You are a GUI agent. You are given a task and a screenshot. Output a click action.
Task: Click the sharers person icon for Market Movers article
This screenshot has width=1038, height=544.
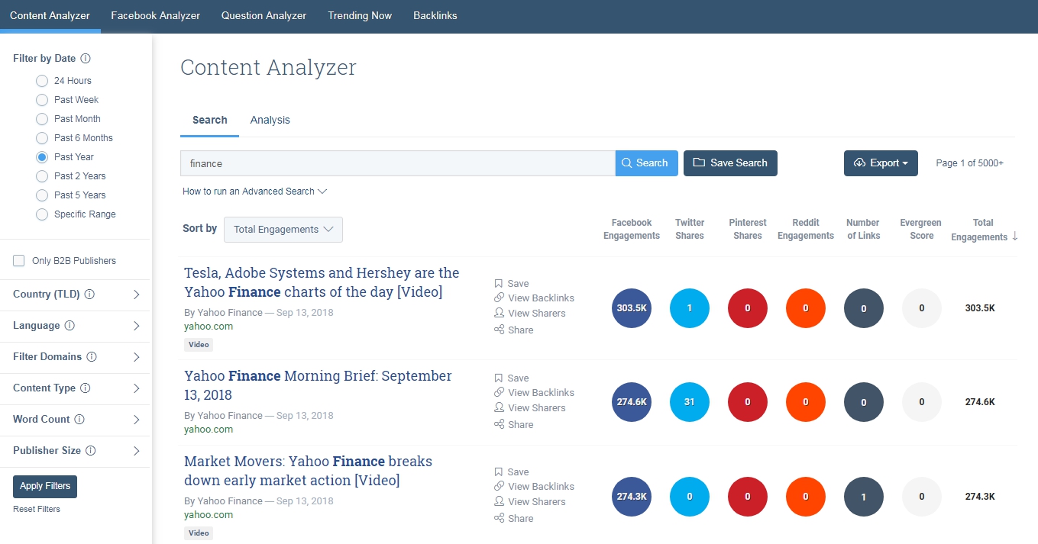tap(499, 501)
